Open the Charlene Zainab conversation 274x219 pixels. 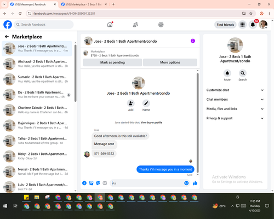click(37, 110)
